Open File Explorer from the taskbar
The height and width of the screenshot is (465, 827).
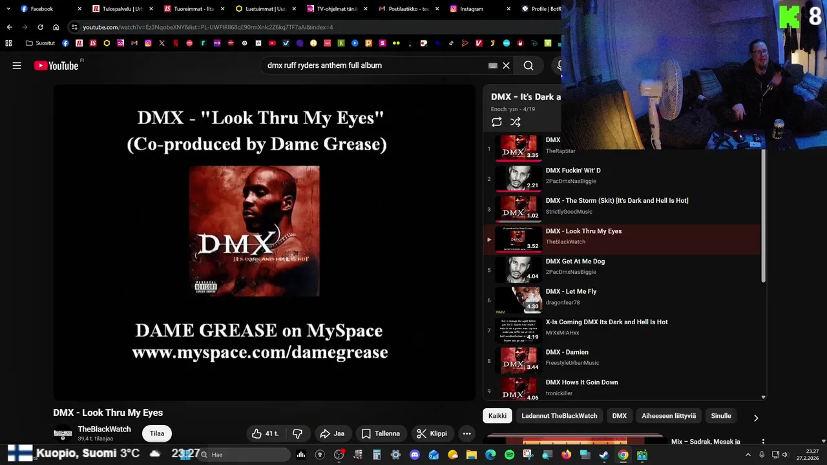(x=472, y=455)
